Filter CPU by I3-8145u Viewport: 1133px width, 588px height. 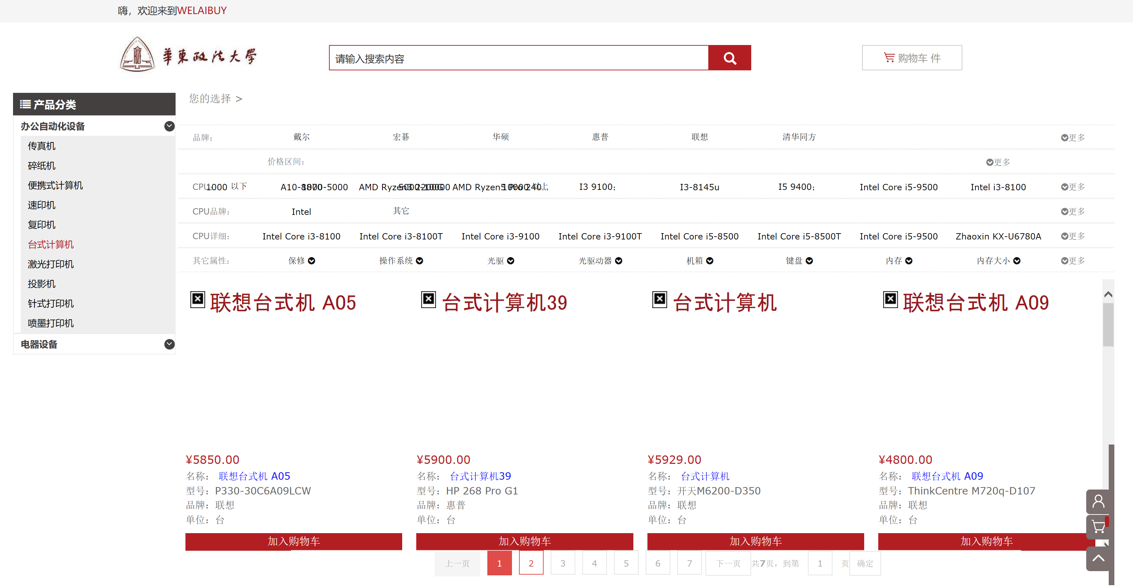pyautogui.click(x=700, y=187)
